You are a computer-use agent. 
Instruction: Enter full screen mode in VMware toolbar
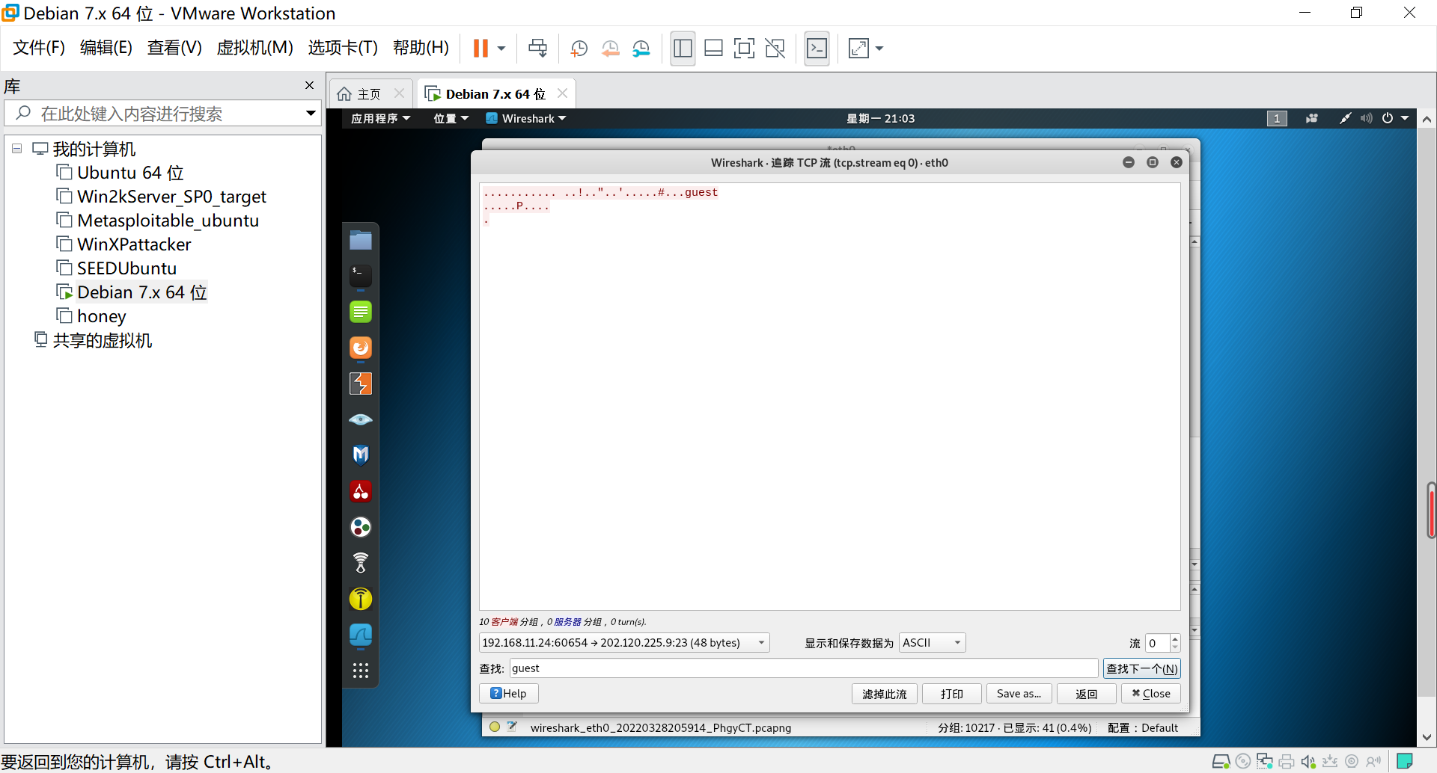coord(744,49)
